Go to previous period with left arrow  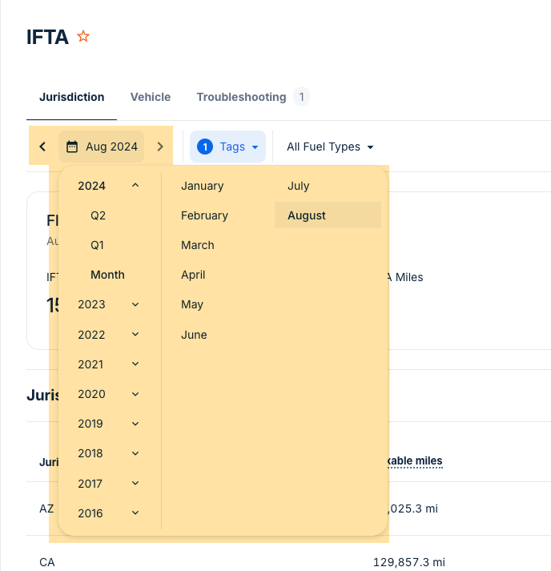tap(42, 147)
